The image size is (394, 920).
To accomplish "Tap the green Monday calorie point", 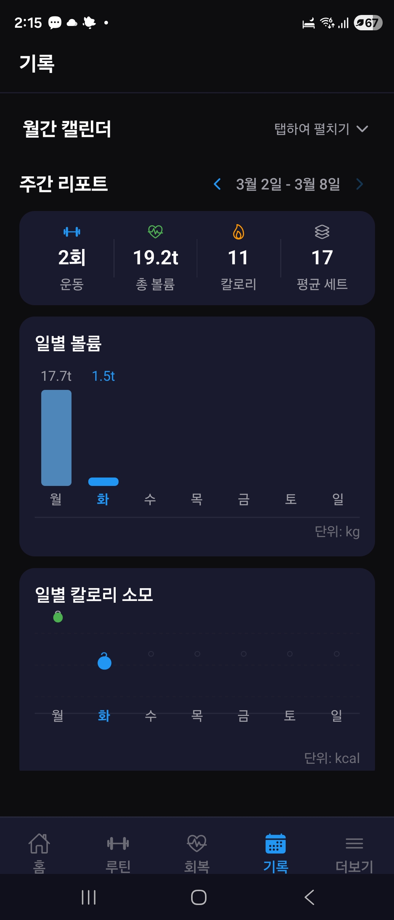I will click(x=58, y=617).
